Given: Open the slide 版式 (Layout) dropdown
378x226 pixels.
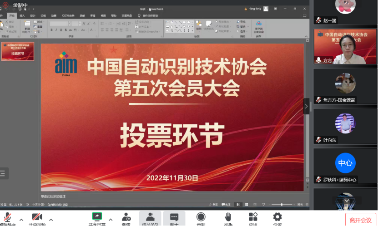Looking at the screenshot, I should tap(39, 22).
